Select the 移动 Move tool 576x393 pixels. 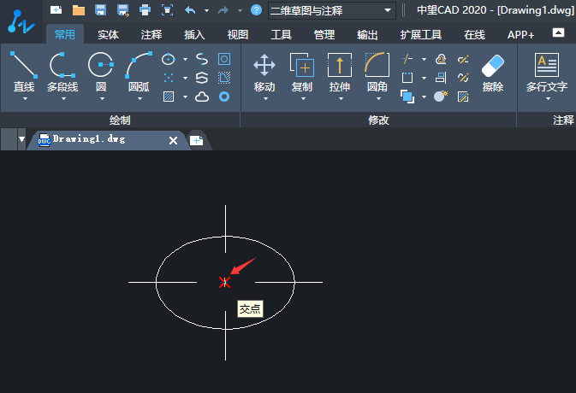tap(264, 72)
